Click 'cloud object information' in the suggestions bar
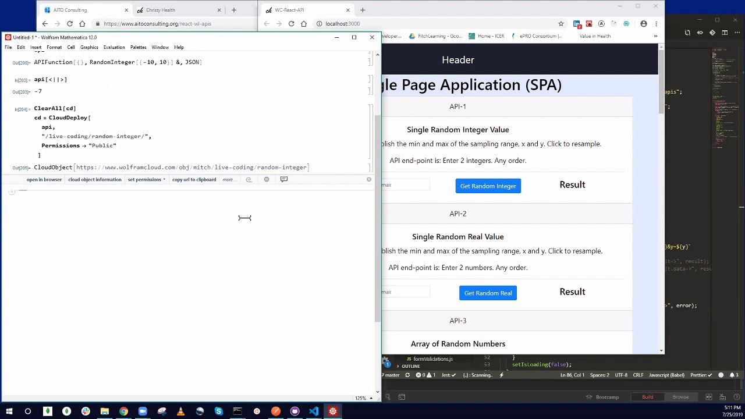Screen dimensions: 745x419 coord(95,179)
